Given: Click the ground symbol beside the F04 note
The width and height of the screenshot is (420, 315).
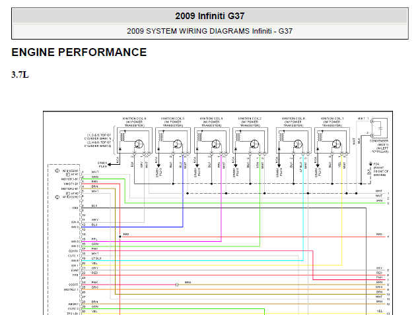Looking at the screenshot, I should [x=370, y=163].
